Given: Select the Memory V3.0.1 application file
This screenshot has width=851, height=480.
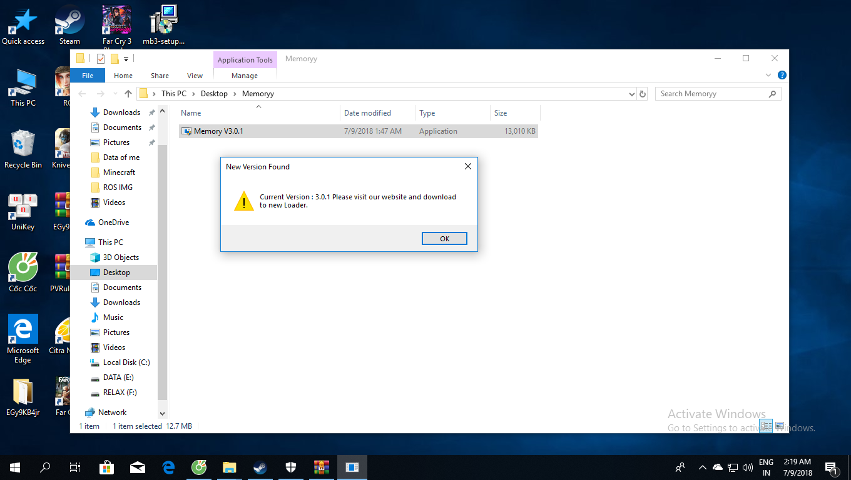Looking at the screenshot, I should coord(358,131).
